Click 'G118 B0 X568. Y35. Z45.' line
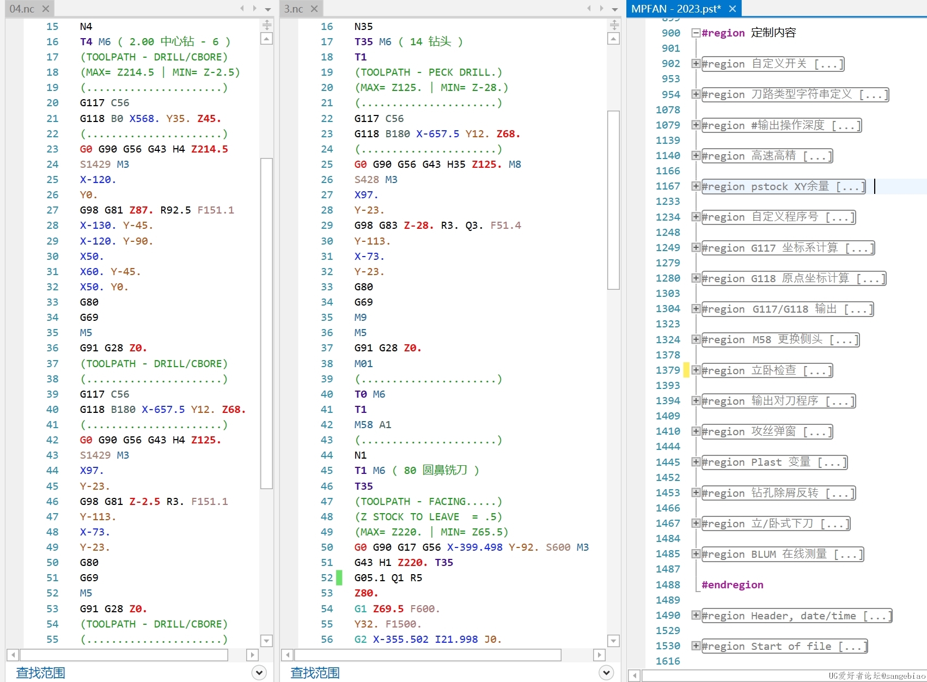The image size is (927, 682). [x=150, y=118]
